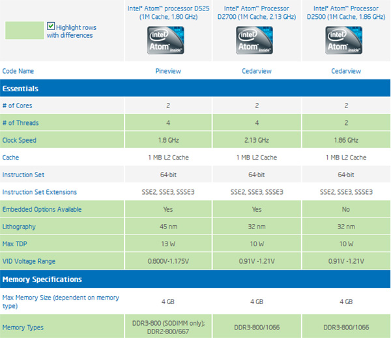This screenshot has height=338, width=391.
Task: Click the Max TDP row label
Action: [x=14, y=244]
